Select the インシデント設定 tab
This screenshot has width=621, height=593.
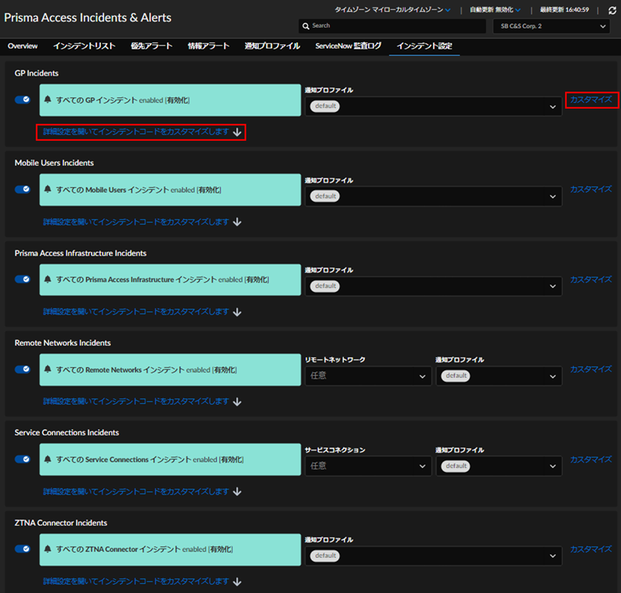(x=424, y=46)
